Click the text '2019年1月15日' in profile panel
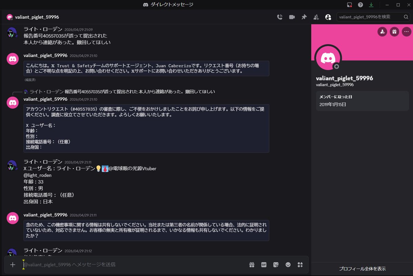This screenshot has height=276, width=413. pos(333,105)
